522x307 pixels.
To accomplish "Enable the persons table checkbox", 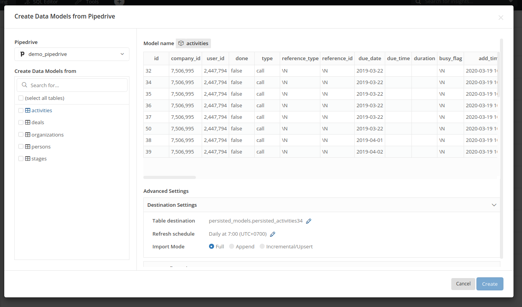I will 21,147.
